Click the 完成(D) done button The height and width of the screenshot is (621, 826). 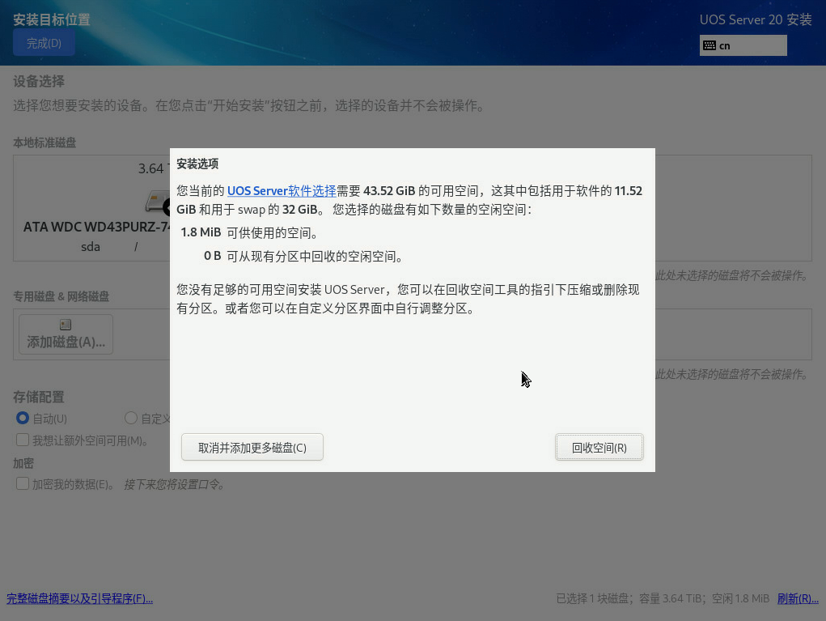coord(44,43)
